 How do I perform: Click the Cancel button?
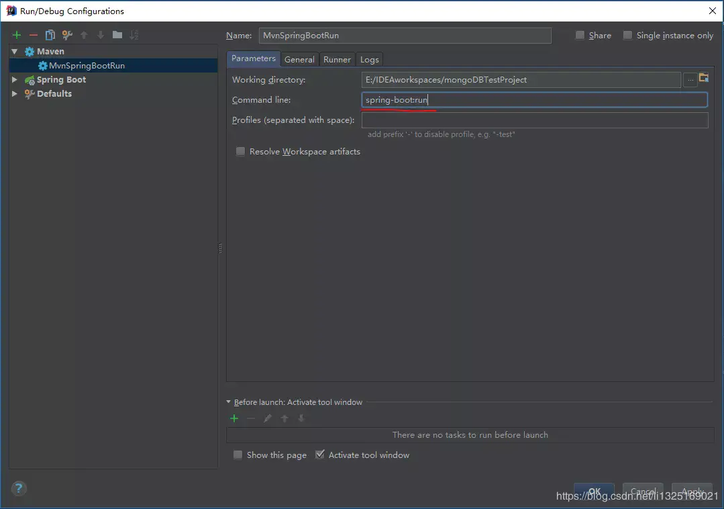click(643, 492)
